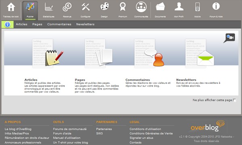Open 'Conditions d'utilisation' footer link
The image size is (242, 145).
pyautogui.click(x=145, y=129)
